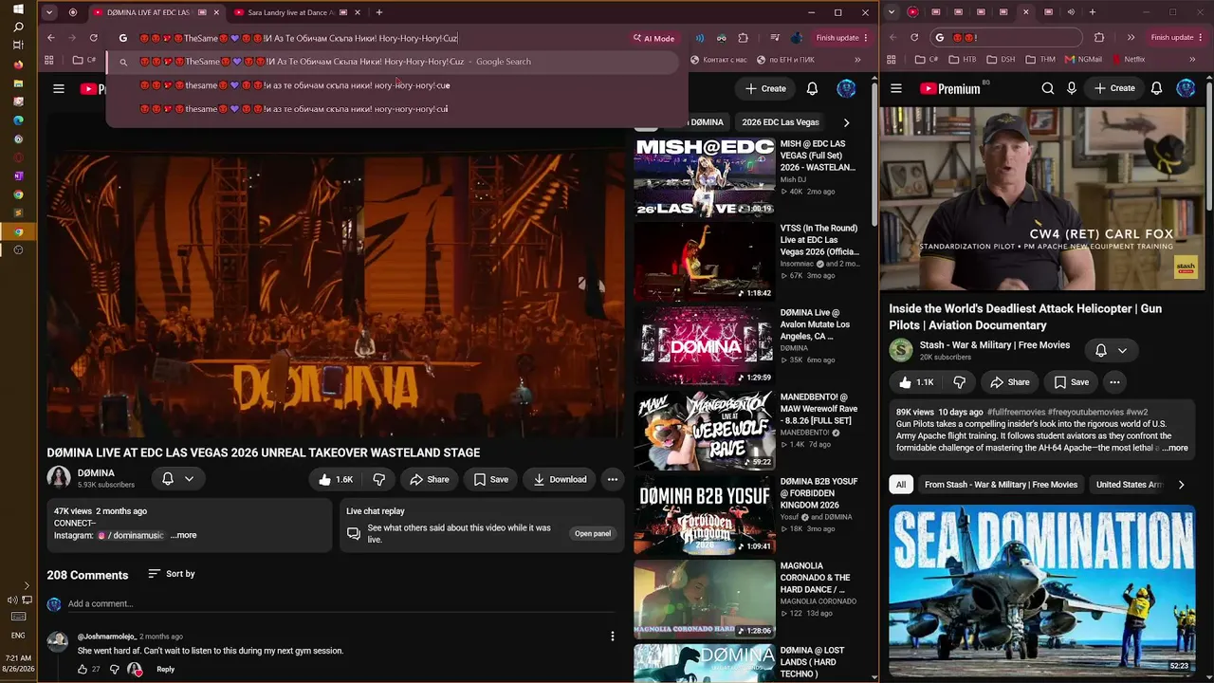
Task: Open more actions for Apache documentary
Action: pyautogui.click(x=1114, y=382)
